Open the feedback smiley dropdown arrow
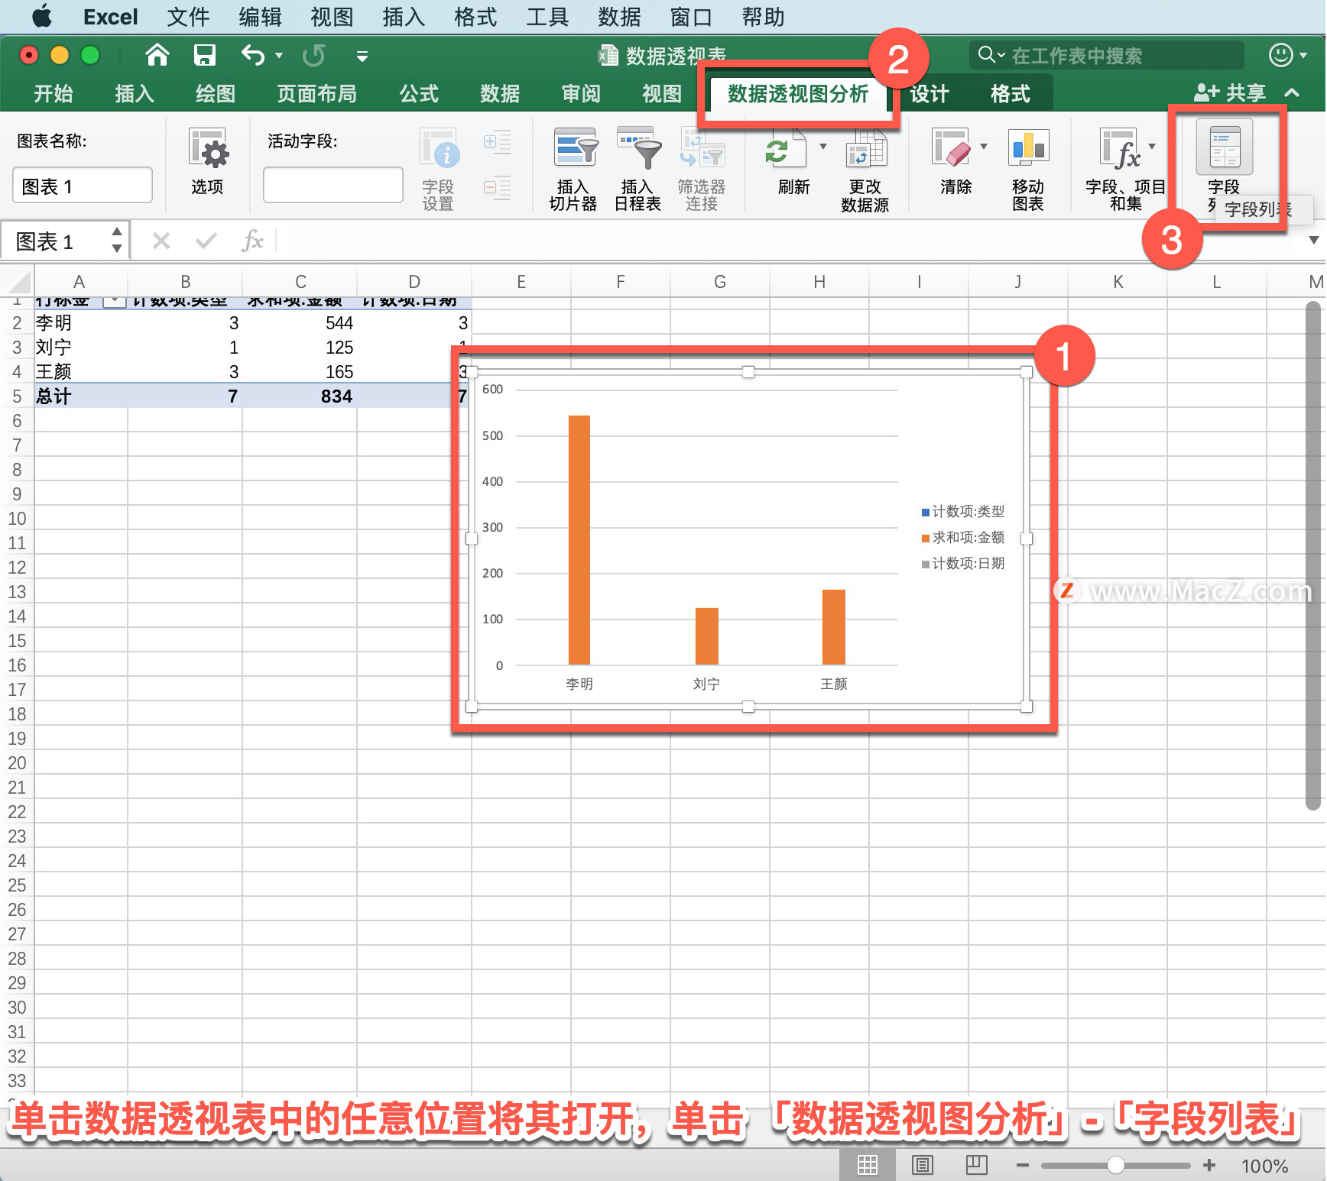The image size is (1327, 1181). tap(1303, 56)
